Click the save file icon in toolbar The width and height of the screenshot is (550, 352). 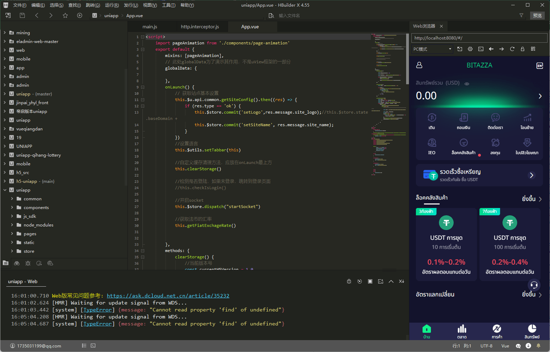pyautogui.click(x=22, y=15)
